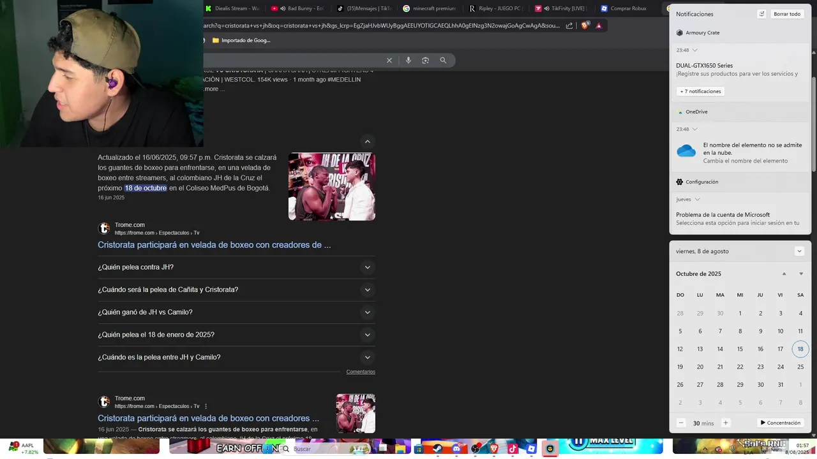The width and height of the screenshot is (817, 459).
Task: Click the share page icon in address bar
Action: (569, 25)
